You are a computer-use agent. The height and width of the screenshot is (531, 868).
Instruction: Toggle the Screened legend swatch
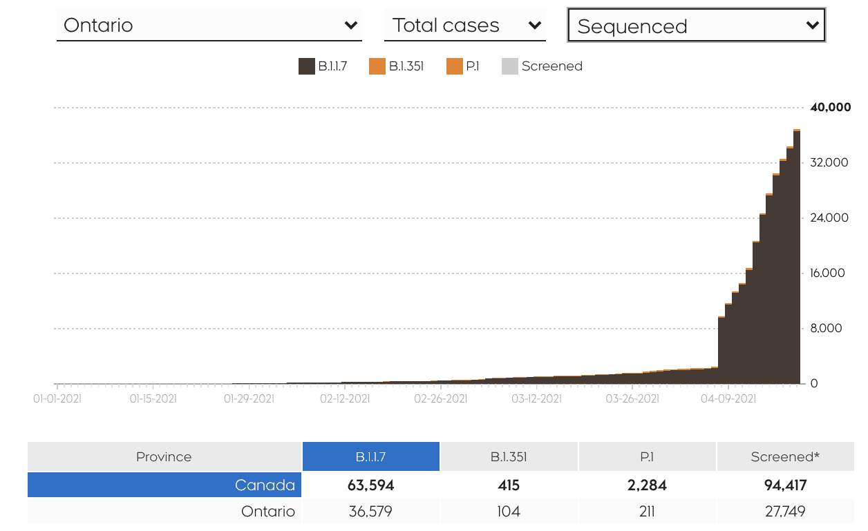pyautogui.click(x=509, y=66)
